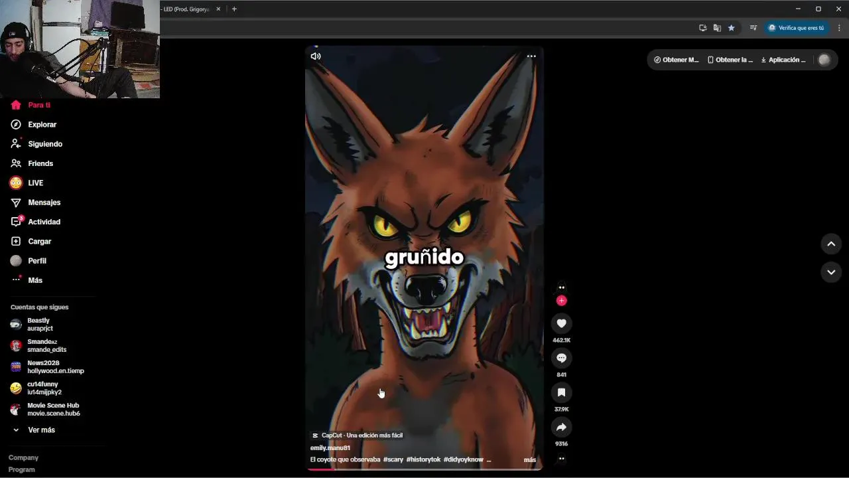
Task: Click the Obtener M... button
Action: point(676,60)
